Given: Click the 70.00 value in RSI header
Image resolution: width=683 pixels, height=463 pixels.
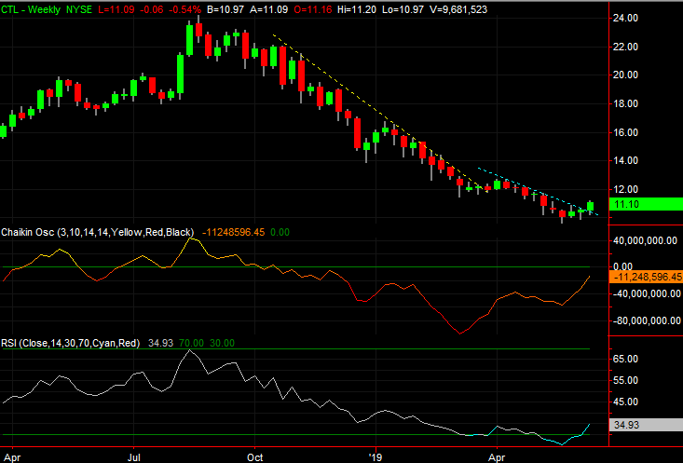Looking at the screenshot, I should pos(189,343).
